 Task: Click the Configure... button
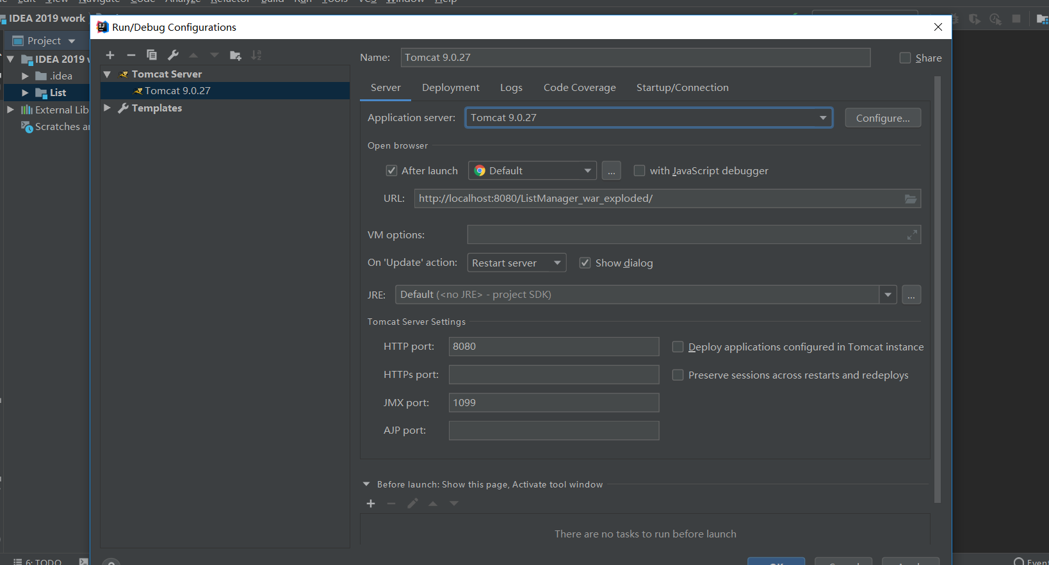tap(883, 118)
